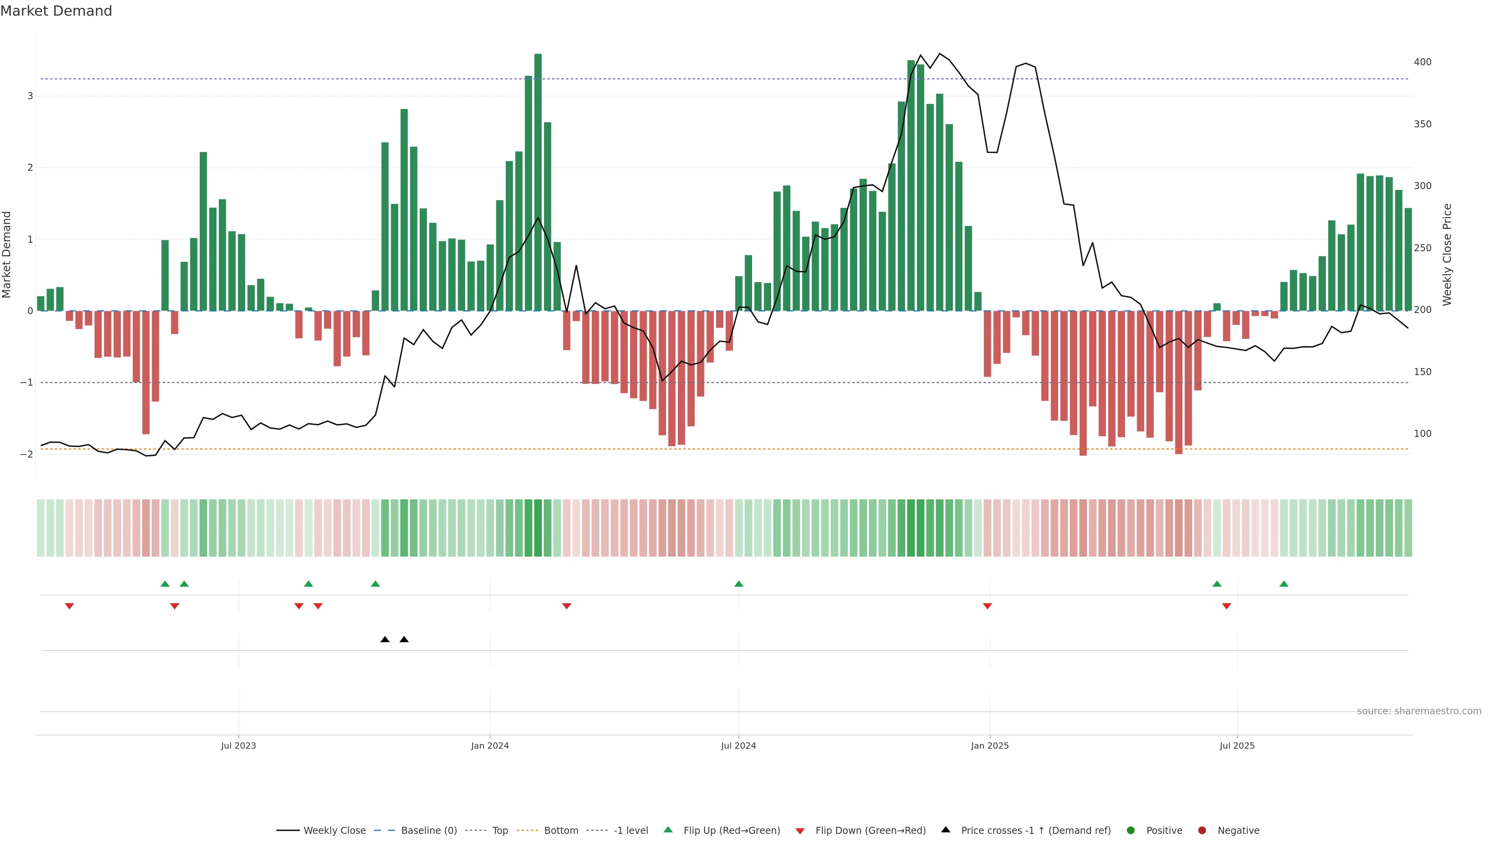The image size is (1501, 844).
Task: Click the first black price-cross triangle marker
Action: pyautogui.click(x=385, y=640)
